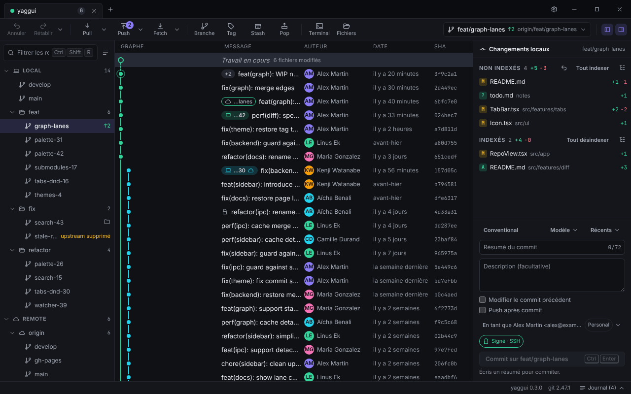Create a new Branche from toolbar
The image size is (631, 394).
tap(204, 29)
